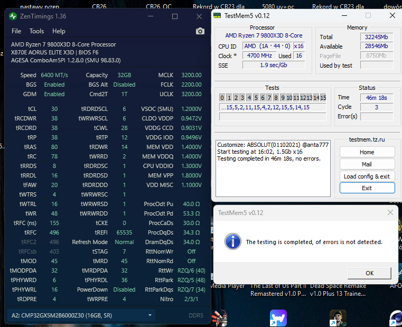The image size is (402, 327).
Task: Open the File menu in ZenTimings
Action: (16, 31)
